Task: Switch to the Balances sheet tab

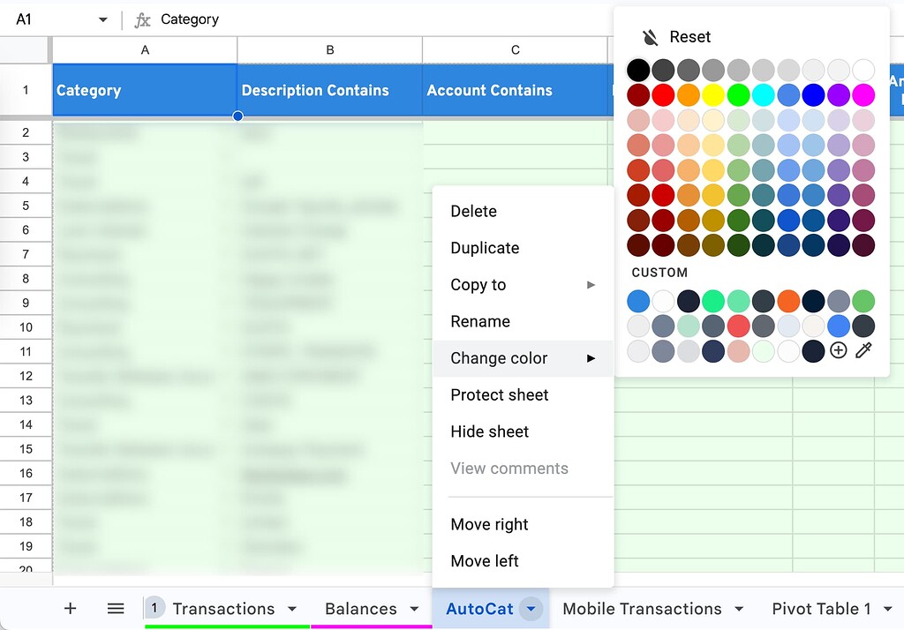Action: click(x=363, y=608)
